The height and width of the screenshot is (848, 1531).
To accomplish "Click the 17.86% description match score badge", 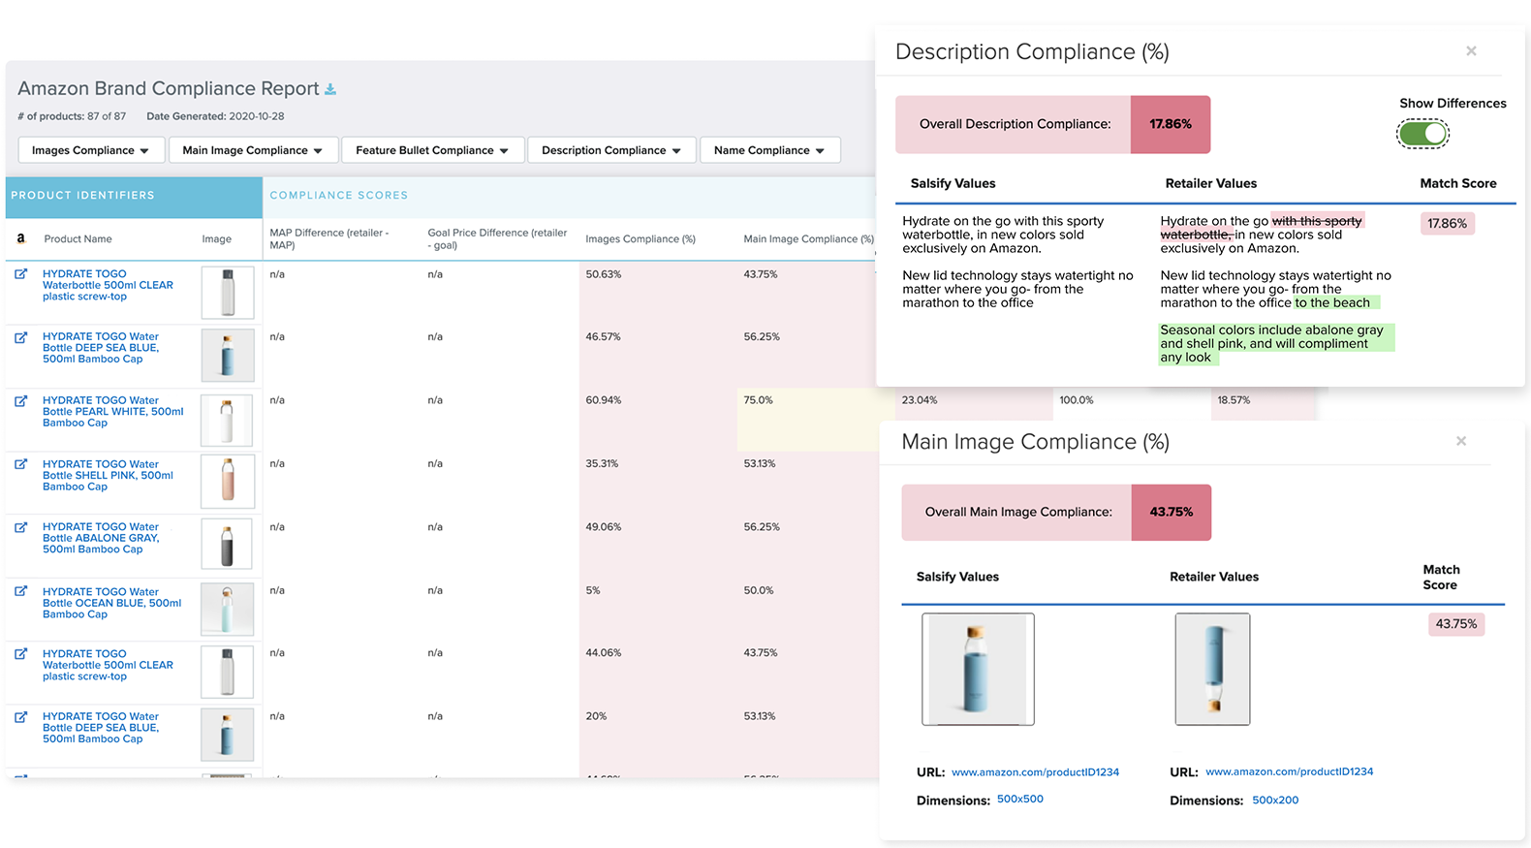I will click(x=1448, y=224).
